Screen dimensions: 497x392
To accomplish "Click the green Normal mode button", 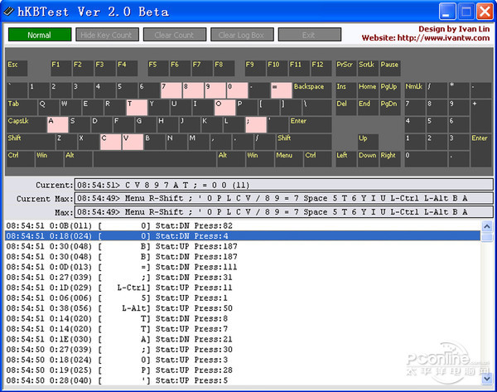I will (x=39, y=35).
